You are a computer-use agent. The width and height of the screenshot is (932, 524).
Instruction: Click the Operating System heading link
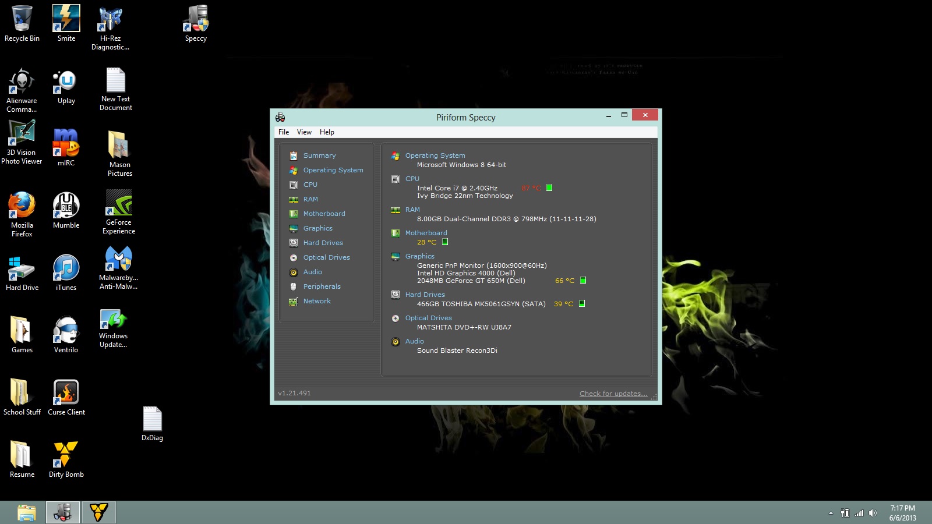tap(435, 155)
